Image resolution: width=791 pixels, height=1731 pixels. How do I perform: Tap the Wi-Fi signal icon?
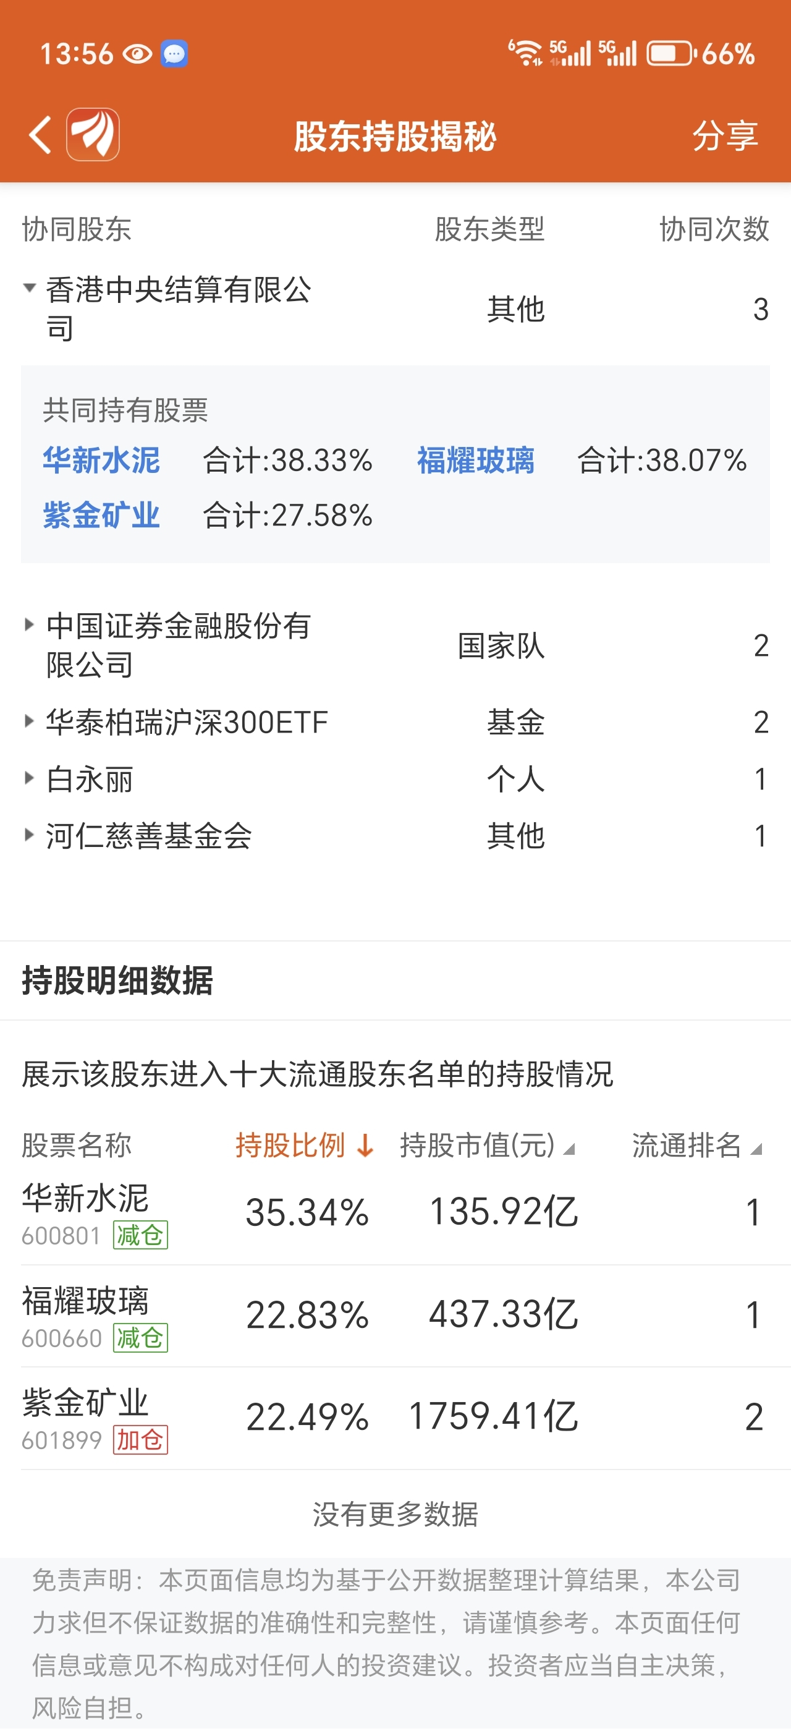click(525, 53)
